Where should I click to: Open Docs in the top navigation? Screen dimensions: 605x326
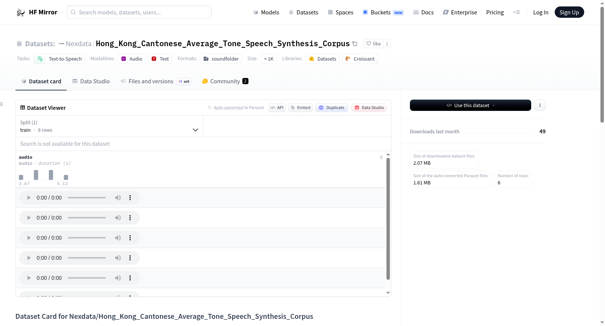(x=423, y=12)
